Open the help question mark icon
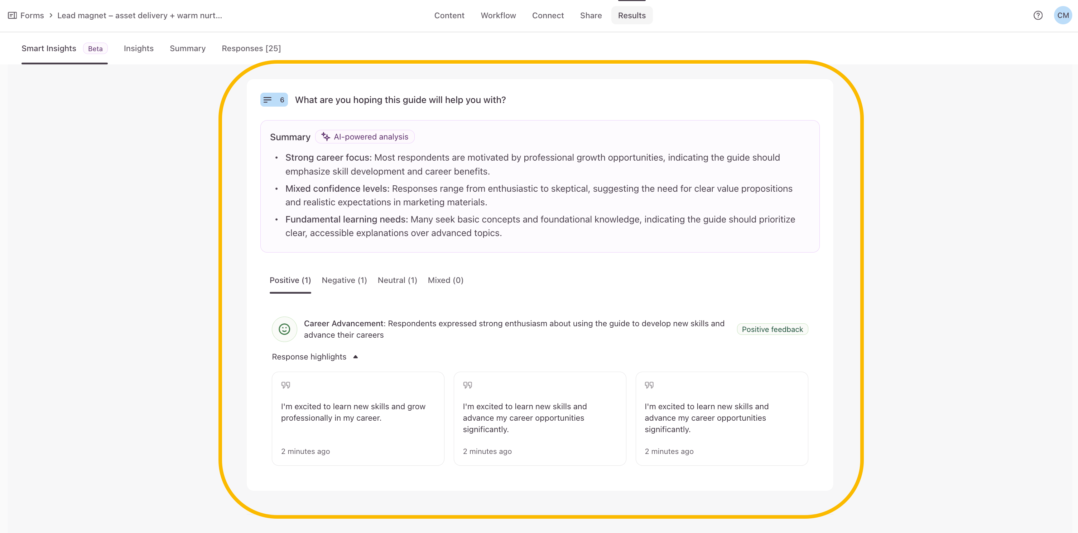This screenshot has height=533, width=1078. (1038, 15)
